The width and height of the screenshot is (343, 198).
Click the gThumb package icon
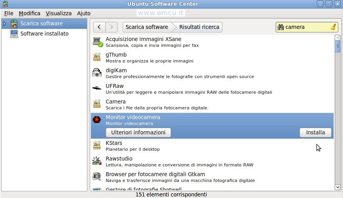coord(97,57)
